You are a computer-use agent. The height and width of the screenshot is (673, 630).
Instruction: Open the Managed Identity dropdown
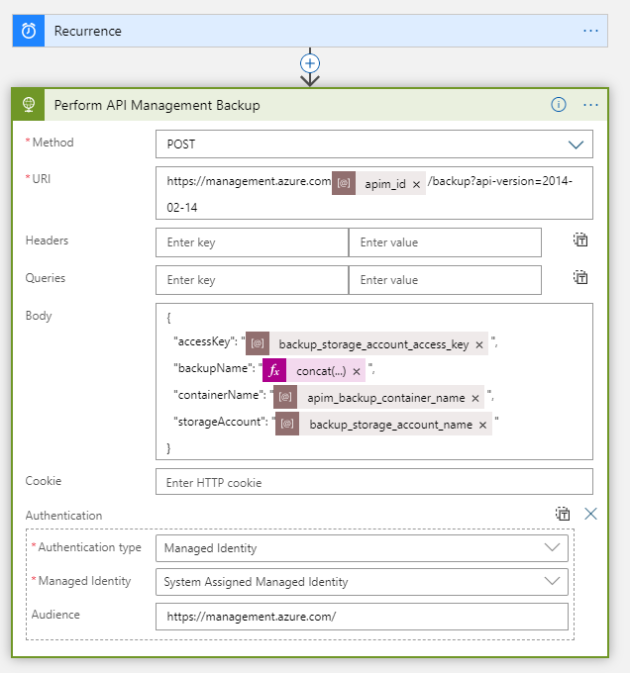(362, 582)
